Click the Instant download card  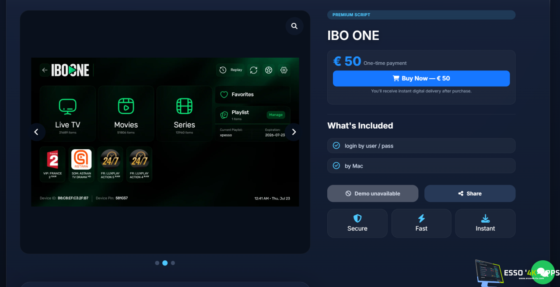[485, 223]
